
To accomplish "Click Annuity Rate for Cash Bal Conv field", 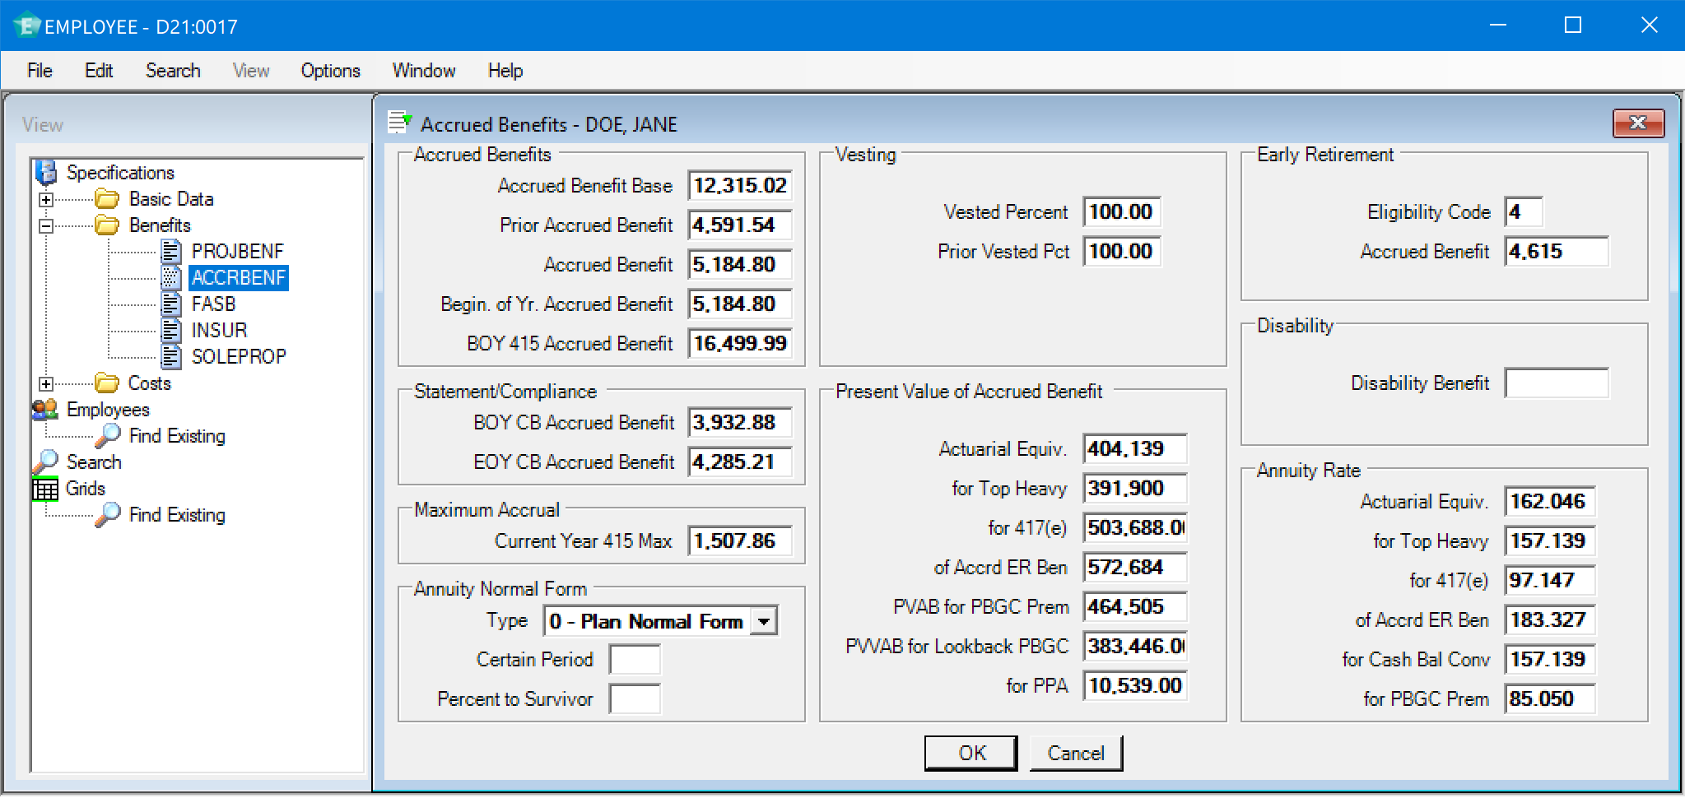I will click(x=1550, y=659).
